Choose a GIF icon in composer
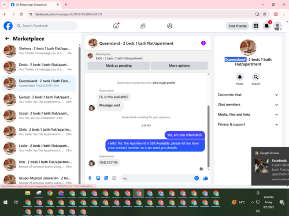The image size is (289, 216). click(114, 179)
